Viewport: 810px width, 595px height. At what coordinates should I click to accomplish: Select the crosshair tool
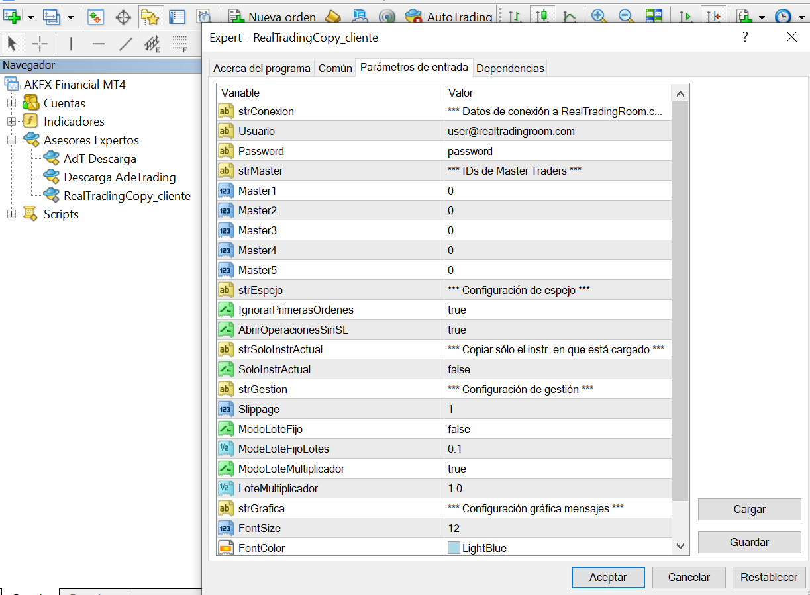click(x=40, y=44)
